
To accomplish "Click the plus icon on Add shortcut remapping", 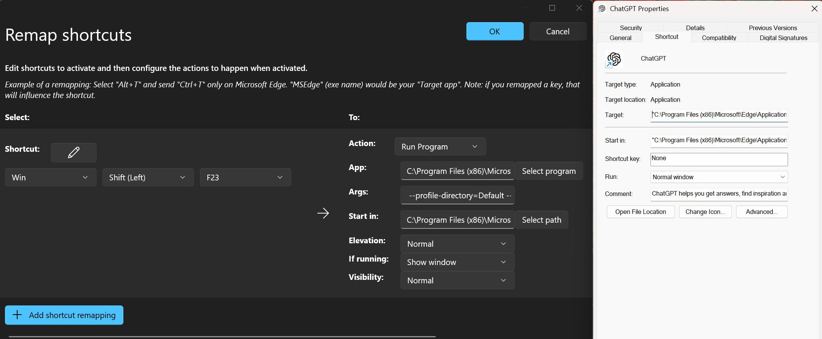I will 17,315.
